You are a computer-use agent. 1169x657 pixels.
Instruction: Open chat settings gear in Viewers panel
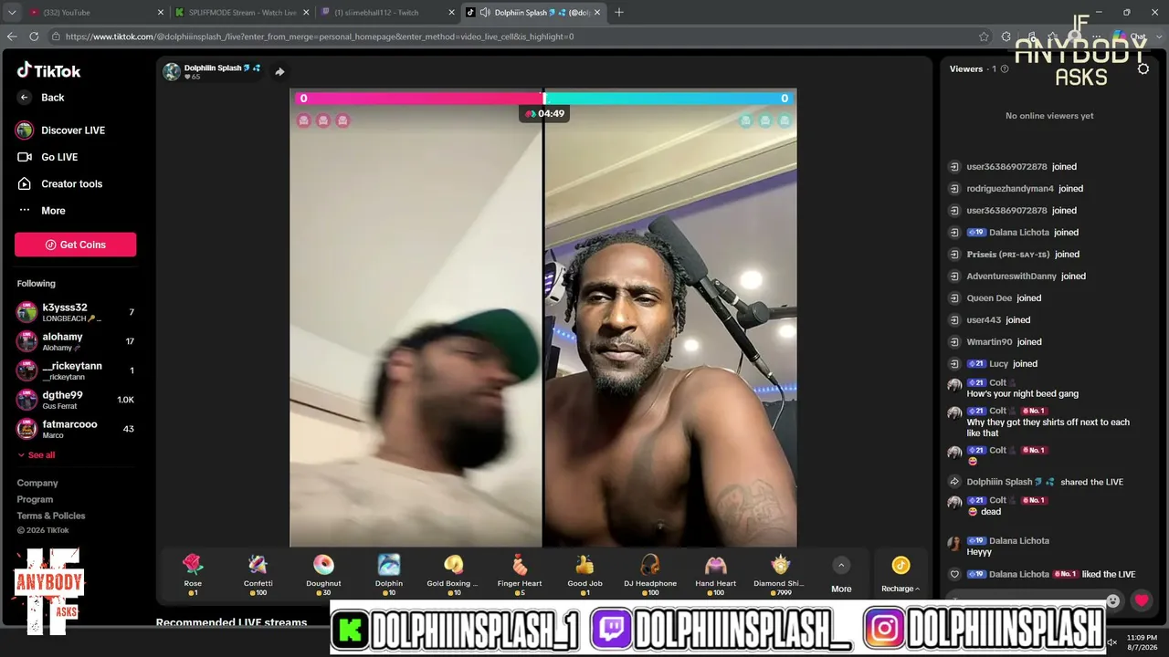coord(1143,69)
